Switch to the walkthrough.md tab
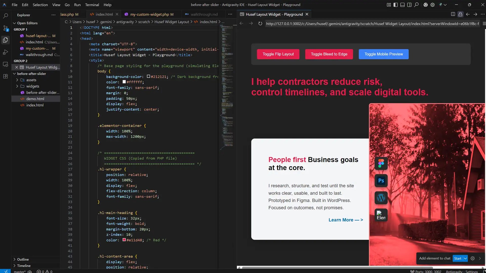This screenshot has height=273, width=486. 204,14
